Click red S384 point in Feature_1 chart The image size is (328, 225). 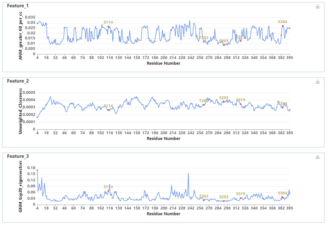pyautogui.click(x=283, y=26)
